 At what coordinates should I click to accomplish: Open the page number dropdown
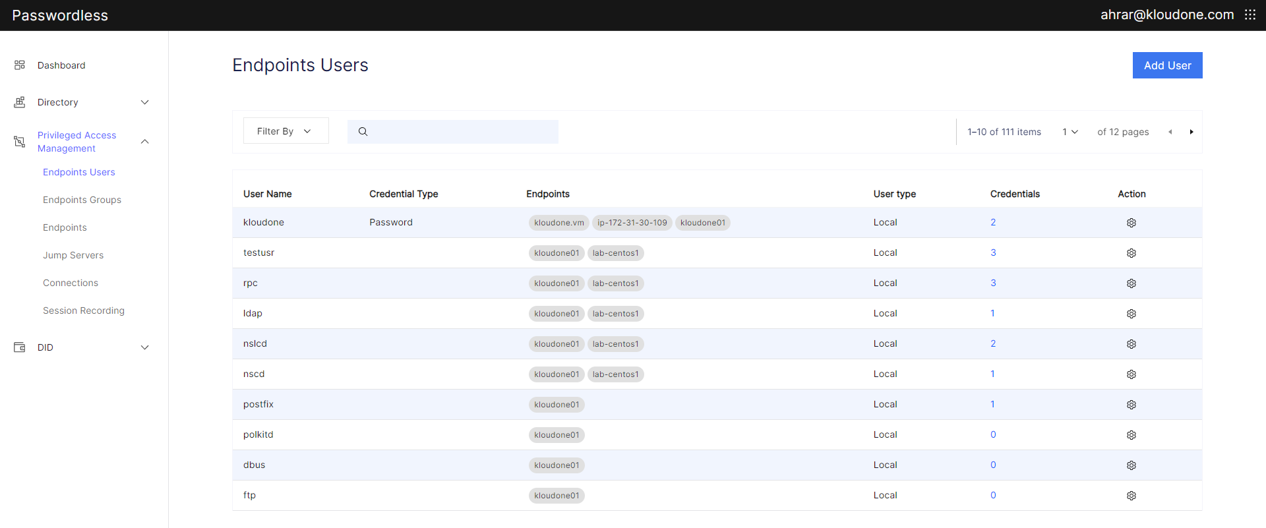click(x=1070, y=132)
